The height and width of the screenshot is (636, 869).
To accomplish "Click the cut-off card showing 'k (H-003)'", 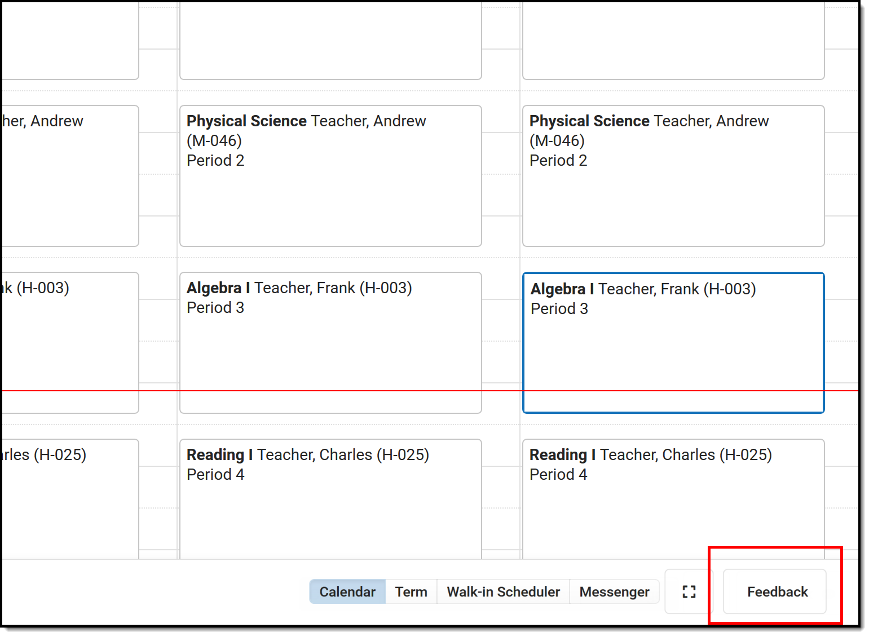I will click(x=70, y=343).
